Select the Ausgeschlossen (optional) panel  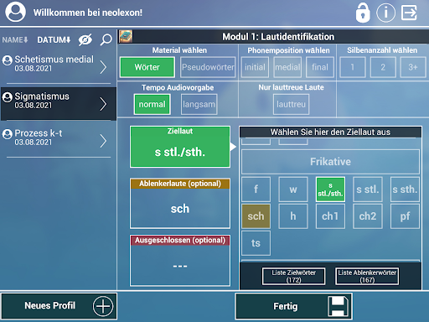pos(180,260)
